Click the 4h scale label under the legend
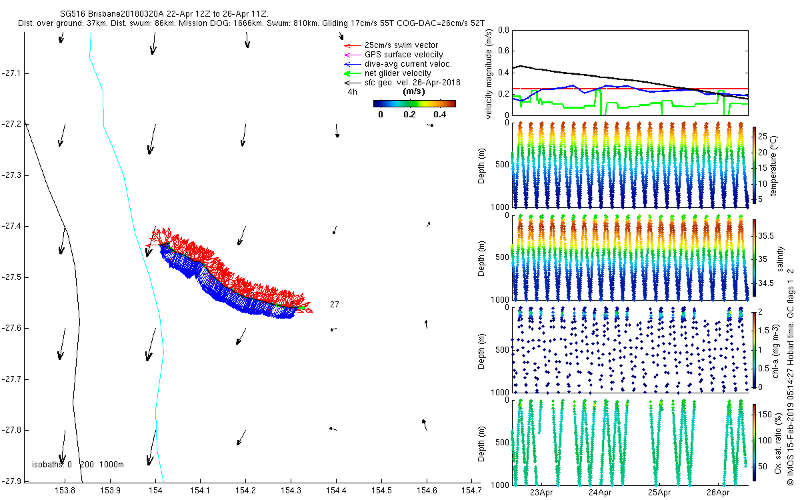 click(x=352, y=92)
